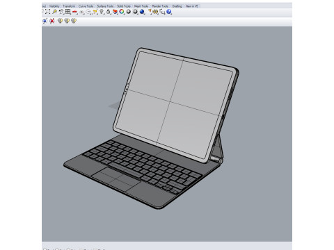Click the points icon left of light bulb
Viewport: 334px width, 250px height.
click(95, 12)
